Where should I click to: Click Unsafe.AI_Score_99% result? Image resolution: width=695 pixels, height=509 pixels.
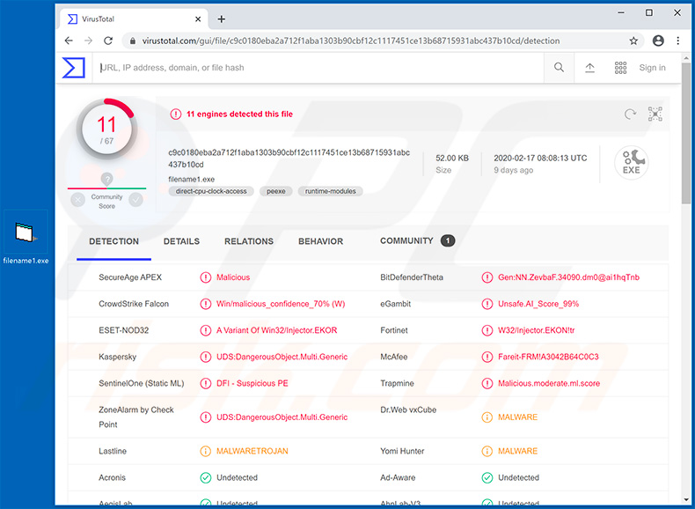[538, 304]
